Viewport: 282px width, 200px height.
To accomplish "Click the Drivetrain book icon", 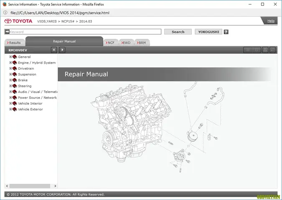I will 15,68.
